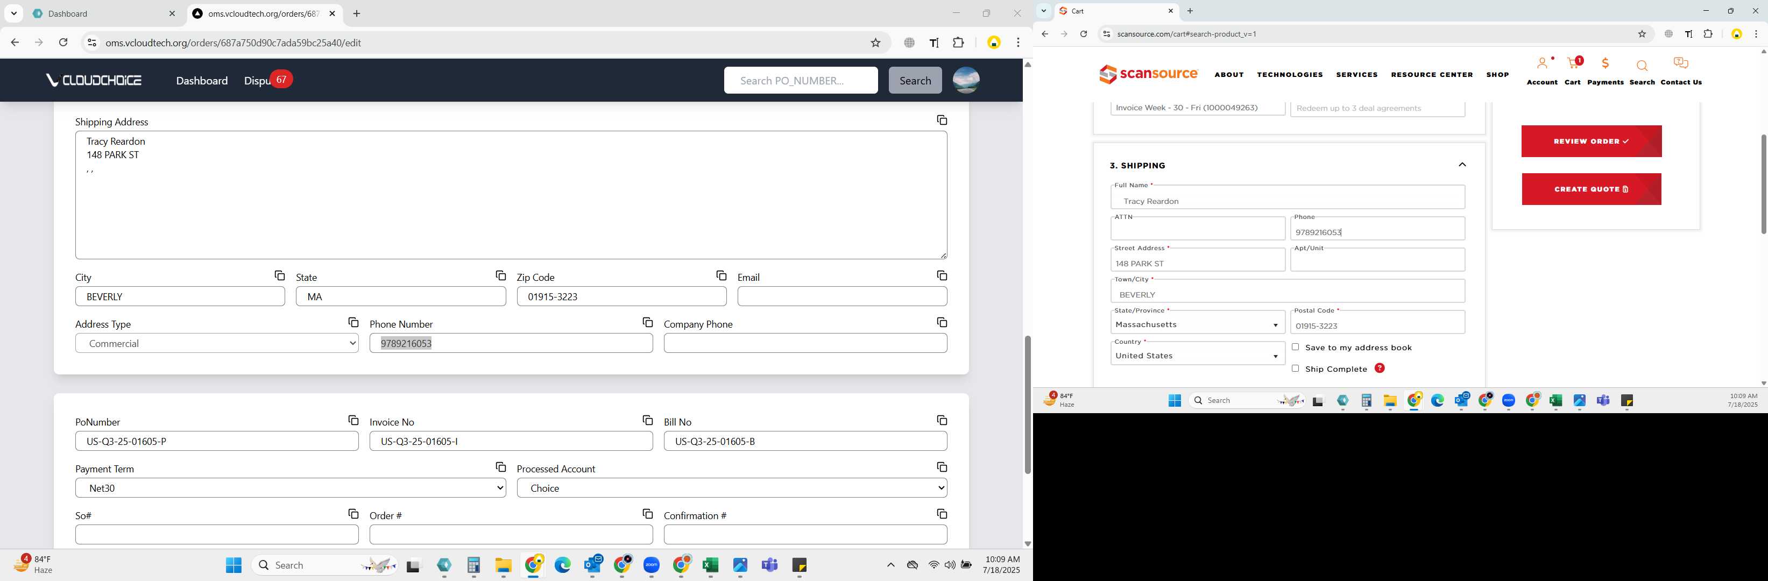Viewport: 1768px width, 581px height.
Task: Check the Ship Complete checkbox
Action: [x=1295, y=369]
